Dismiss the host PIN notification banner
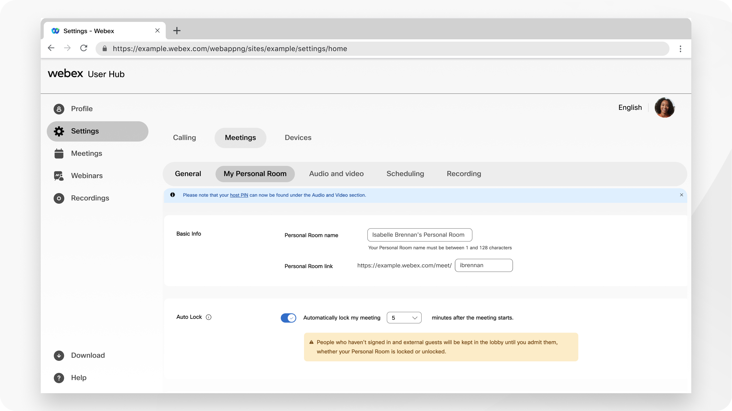The height and width of the screenshot is (411, 732). 682,195
